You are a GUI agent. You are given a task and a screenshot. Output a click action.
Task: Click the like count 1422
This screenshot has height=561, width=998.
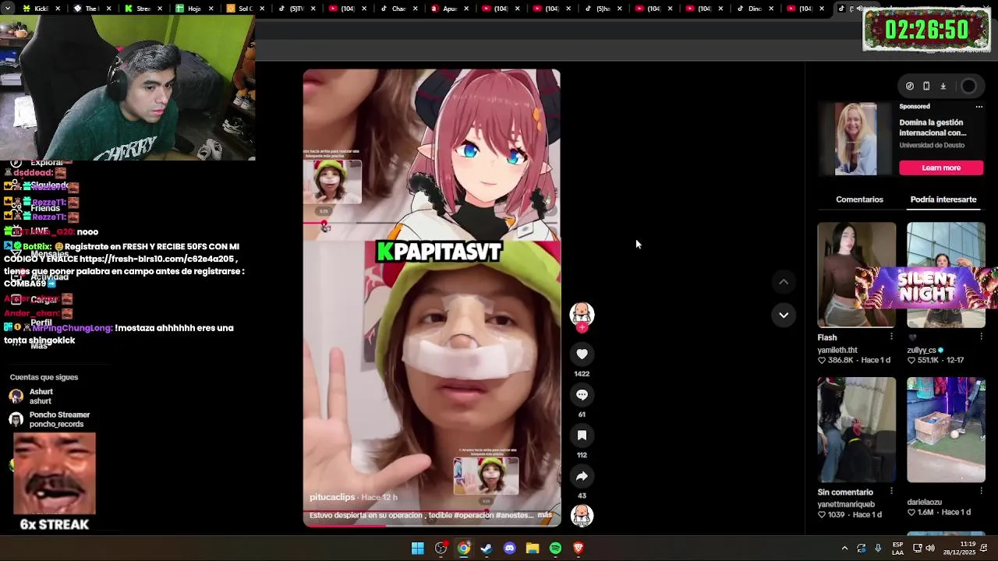click(x=582, y=374)
